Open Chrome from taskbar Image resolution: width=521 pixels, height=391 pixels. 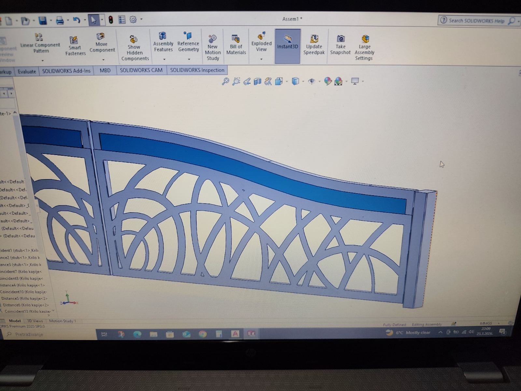(203, 334)
